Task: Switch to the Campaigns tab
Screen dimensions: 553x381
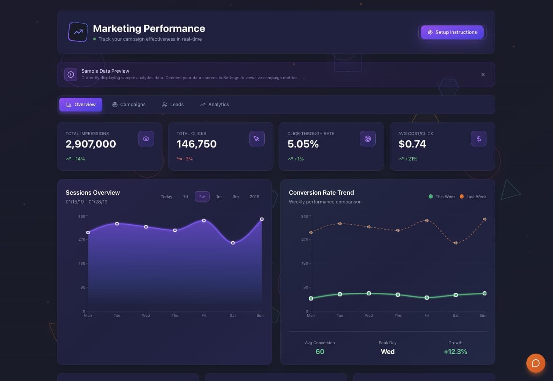Action: [129, 105]
